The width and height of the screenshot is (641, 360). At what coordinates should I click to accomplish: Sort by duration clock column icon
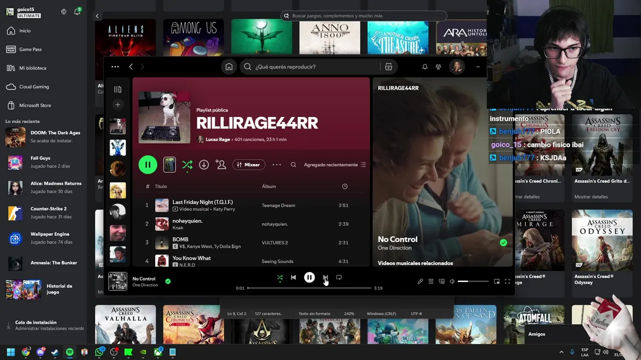tap(345, 186)
